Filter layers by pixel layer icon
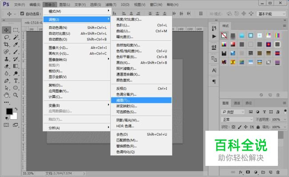289x177 pixels. tap(251, 112)
